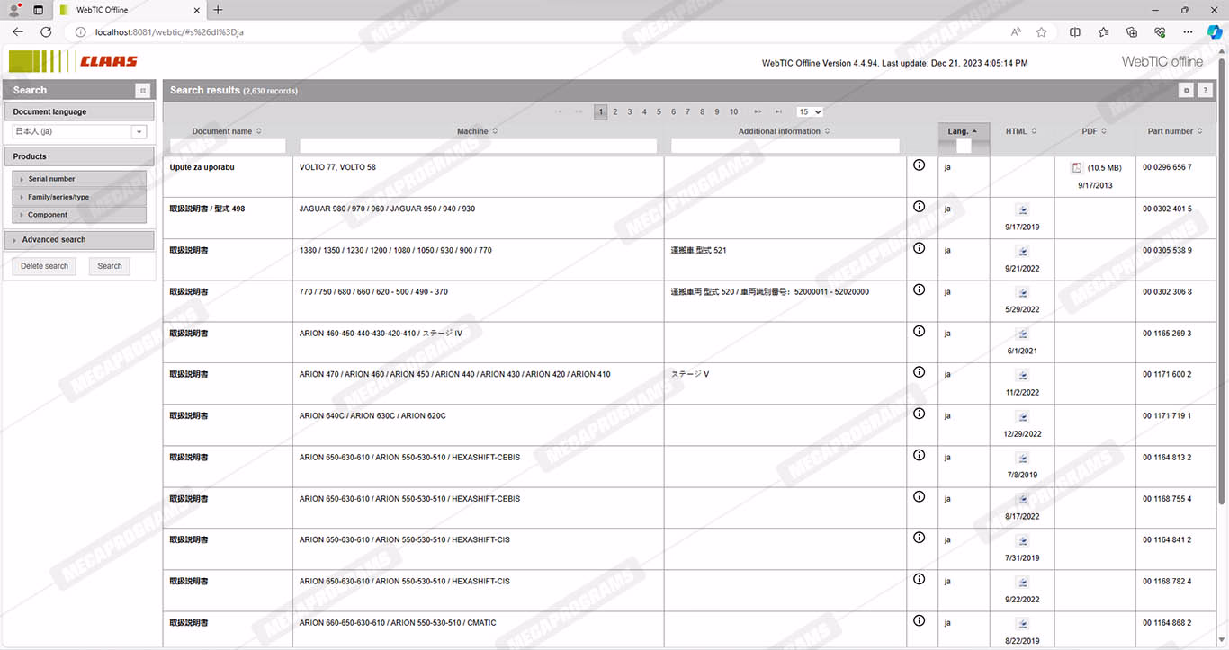1229x650 pixels.
Task: Sort results by Machine column
Action: (x=477, y=131)
